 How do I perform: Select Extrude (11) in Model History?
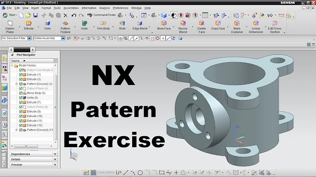click(35, 120)
